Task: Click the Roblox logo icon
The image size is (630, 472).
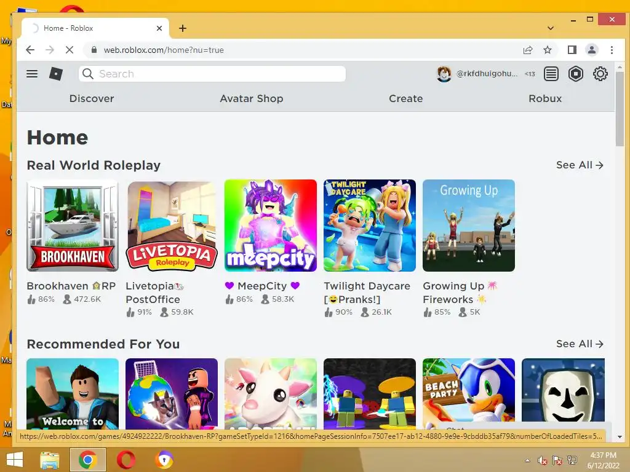Action: (56, 74)
